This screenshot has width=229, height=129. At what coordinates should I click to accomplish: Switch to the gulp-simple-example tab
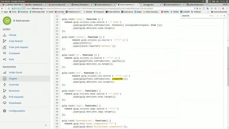196,5
